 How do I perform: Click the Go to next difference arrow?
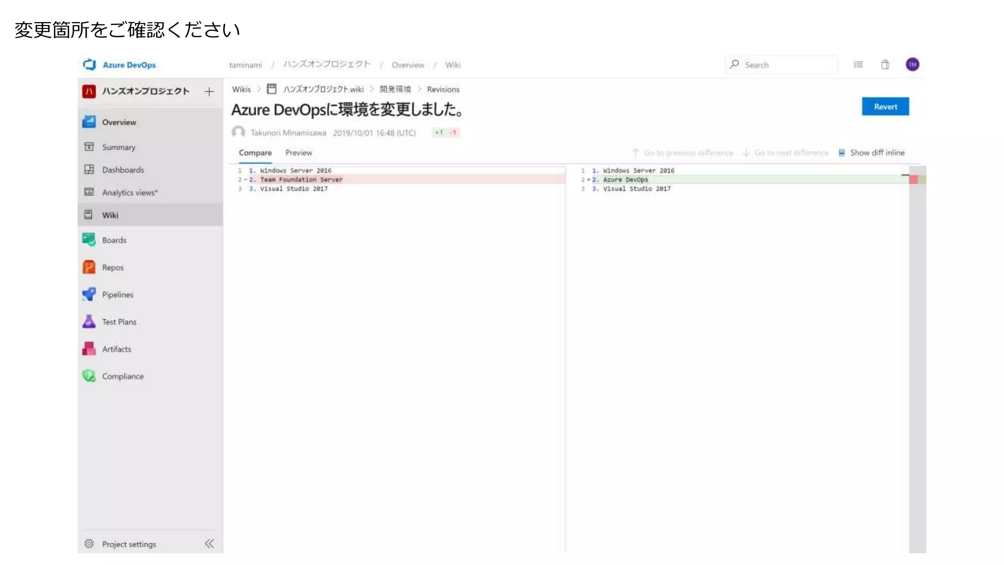point(746,153)
